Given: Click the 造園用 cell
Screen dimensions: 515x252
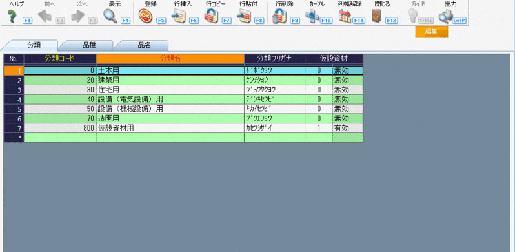Looking at the screenshot, I should coord(170,118).
